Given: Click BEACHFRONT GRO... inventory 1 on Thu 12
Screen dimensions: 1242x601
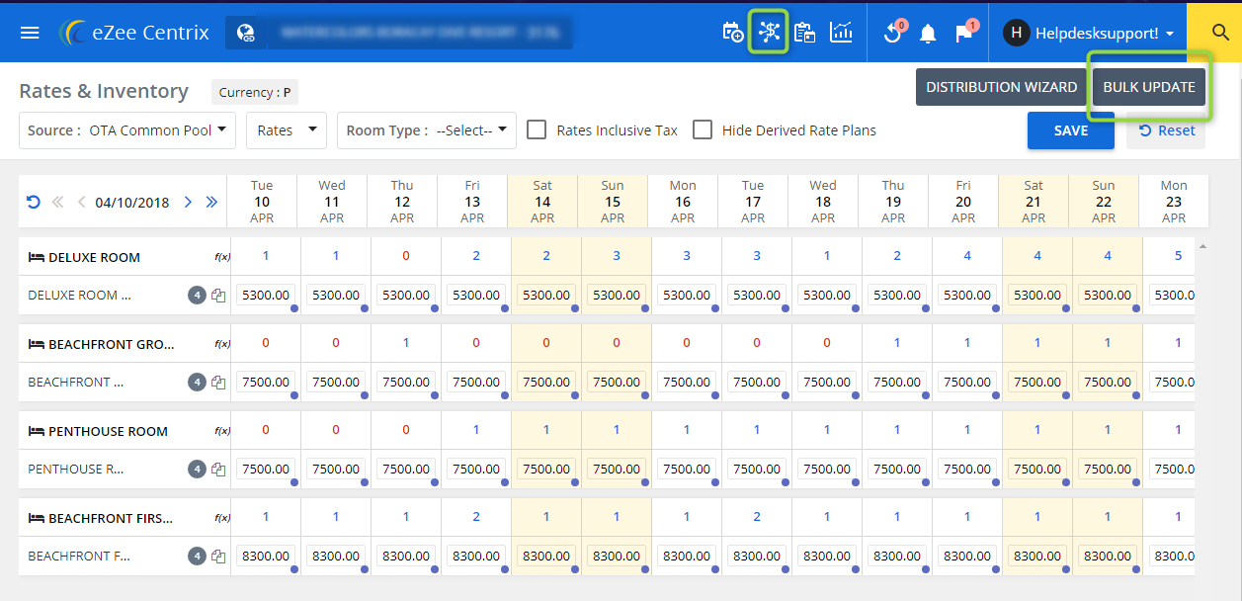Looking at the screenshot, I should 406,343.
